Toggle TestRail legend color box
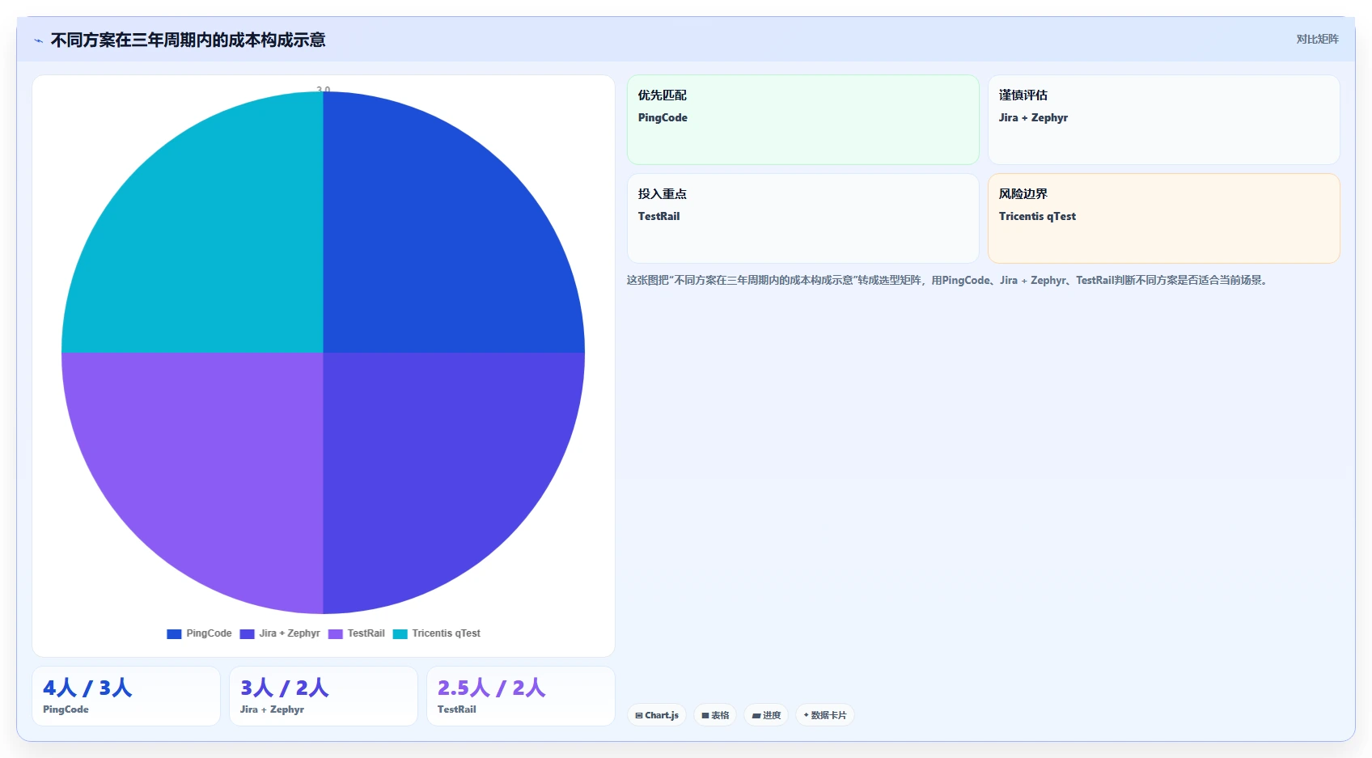 click(x=335, y=633)
